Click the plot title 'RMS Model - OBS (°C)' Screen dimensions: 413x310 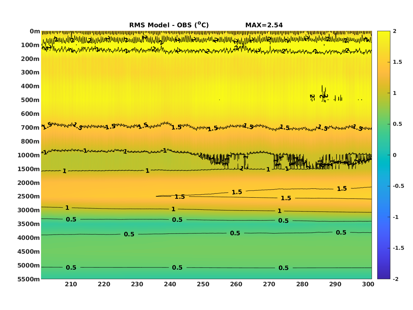point(169,25)
